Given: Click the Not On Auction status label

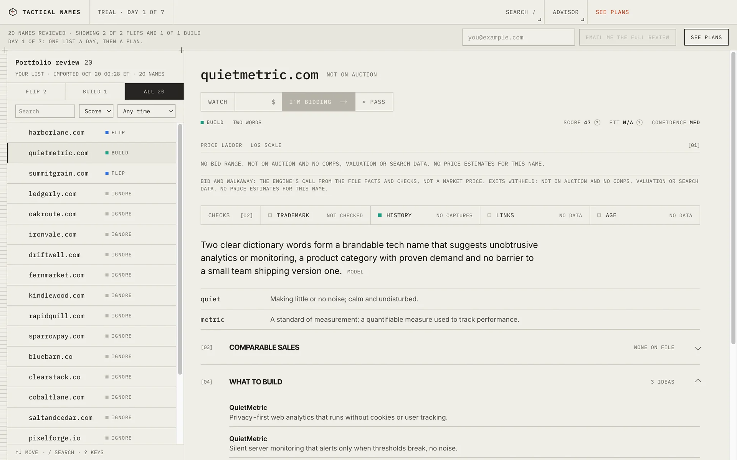Looking at the screenshot, I should (x=352, y=75).
